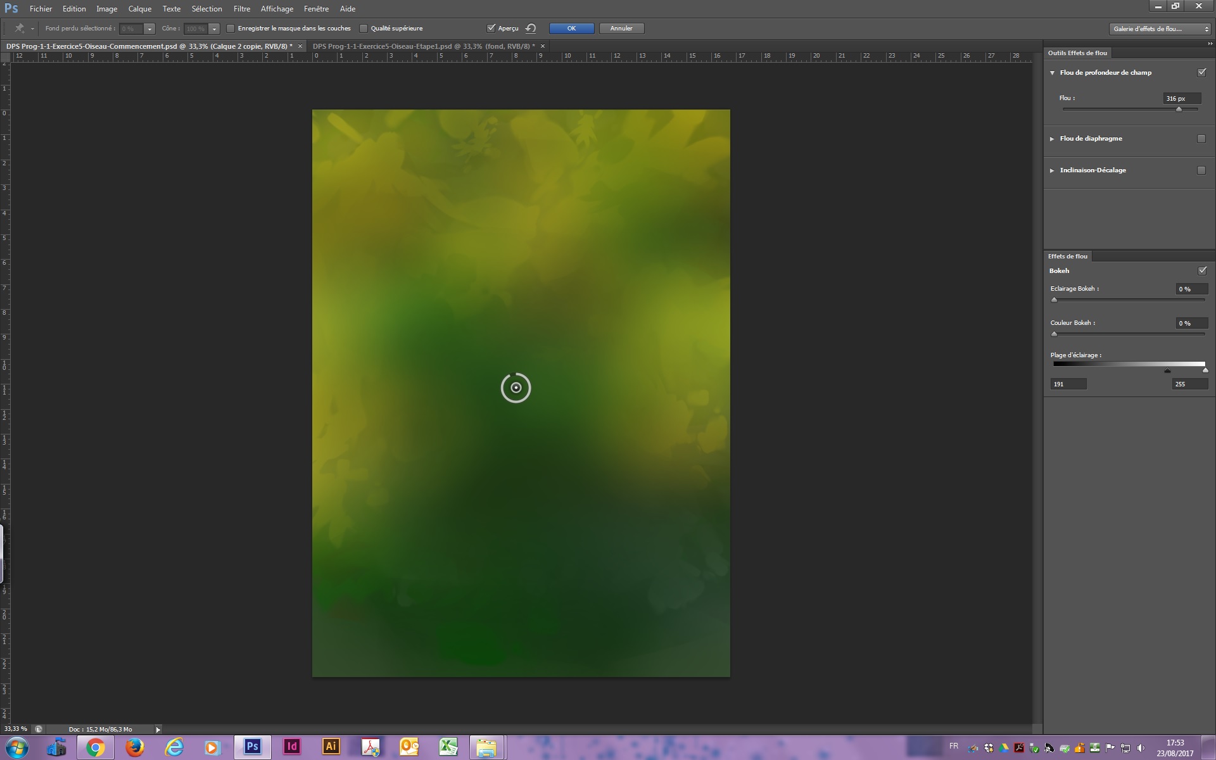Image resolution: width=1216 pixels, height=760 pixels.
Task: Click the status bar arrow next to Doc size
Action: [158, 730]
